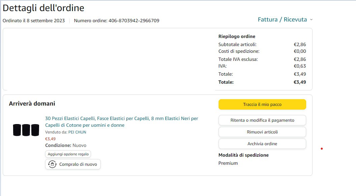Click the order number 406-8703942-2966709
The image size is (356, 196).
[x=134, y=21]
